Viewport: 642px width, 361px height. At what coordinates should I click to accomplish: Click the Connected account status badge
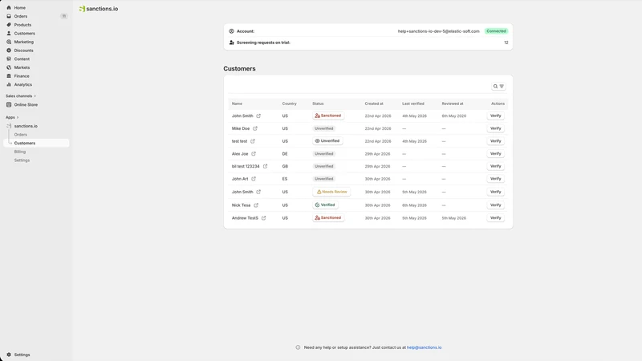[496, 31]
